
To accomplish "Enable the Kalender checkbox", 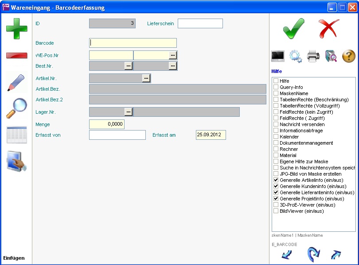I will [x=276, y=137].
